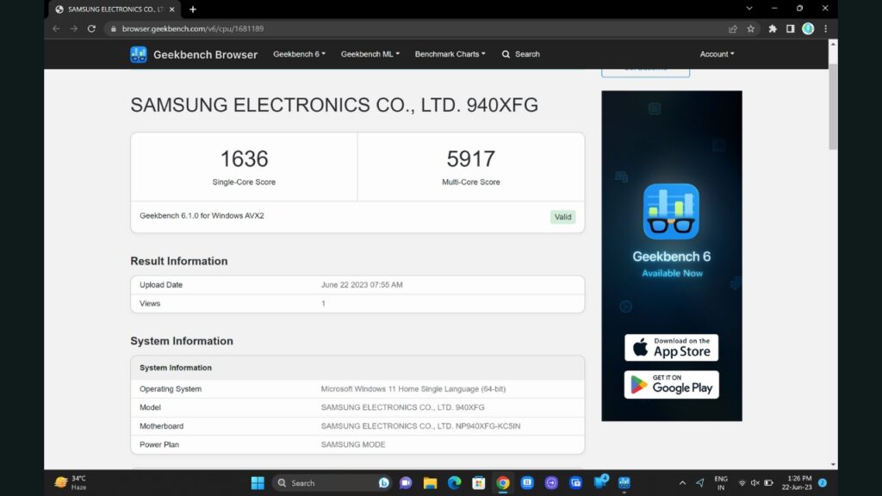The image size is (882, 496).
Task: Open the Geekbench 6 dropdown menu
Action: point(299,54)
